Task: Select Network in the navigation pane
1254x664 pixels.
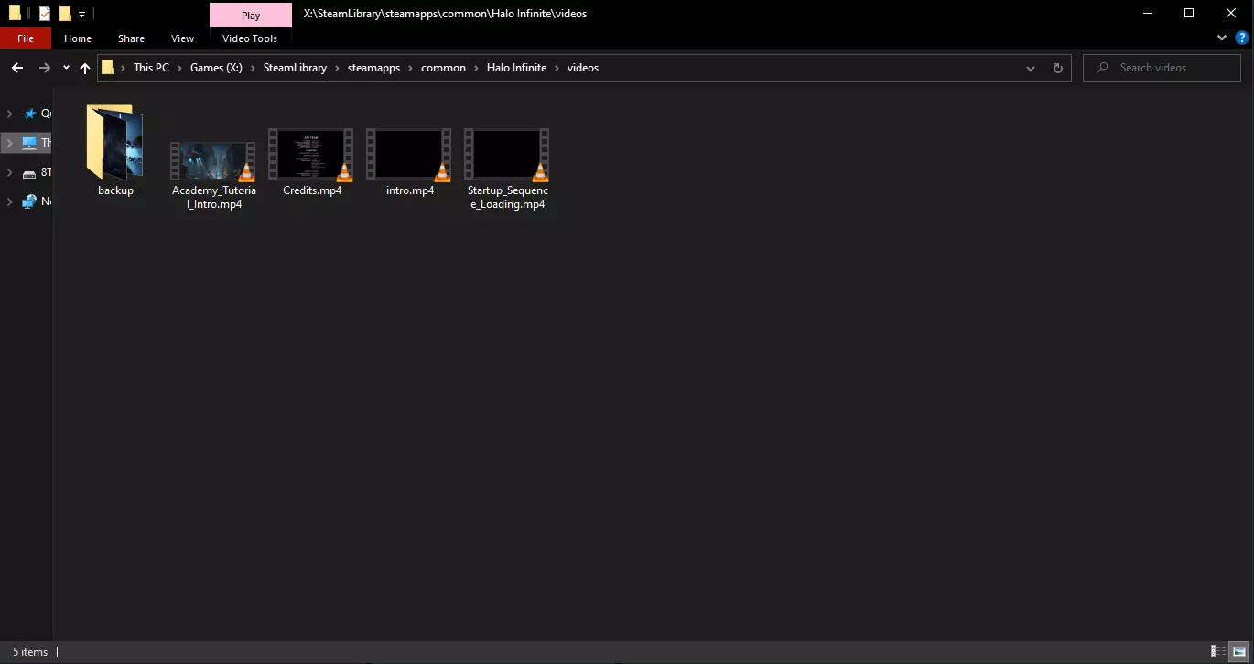Action: (x=37, y=201)
